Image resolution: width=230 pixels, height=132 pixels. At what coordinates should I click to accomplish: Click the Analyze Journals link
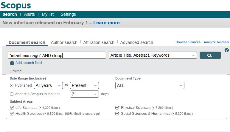point(216,42)
